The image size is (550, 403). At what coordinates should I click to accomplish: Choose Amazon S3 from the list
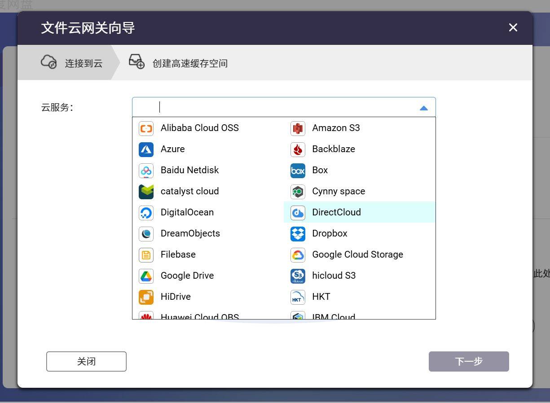pos(360,128)
